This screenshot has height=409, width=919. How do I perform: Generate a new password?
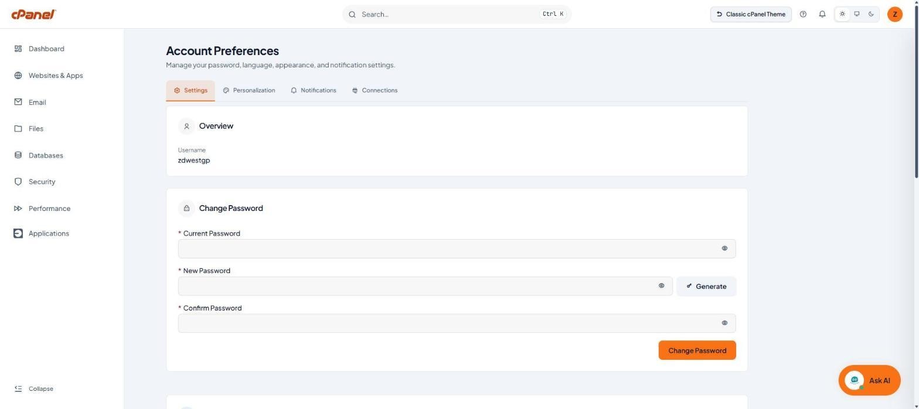point(706,287)
